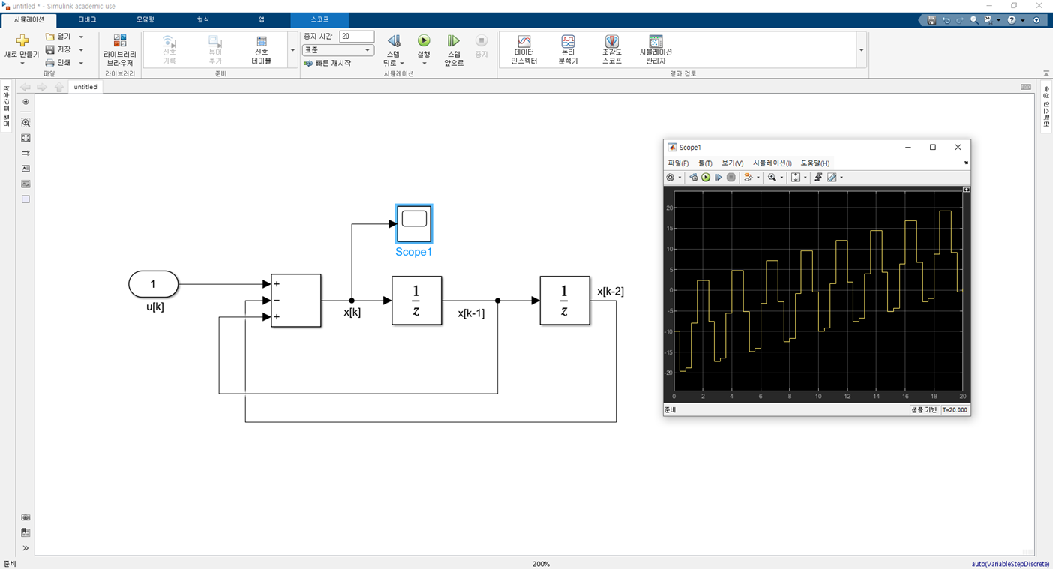Click the untitled model breadcrumb tab
The height and width of the screenshot is (569, 1053).
(x=85, y=87)
